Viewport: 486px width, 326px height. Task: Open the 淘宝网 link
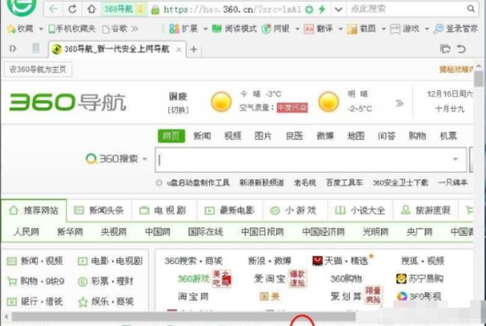click(194, 297)
